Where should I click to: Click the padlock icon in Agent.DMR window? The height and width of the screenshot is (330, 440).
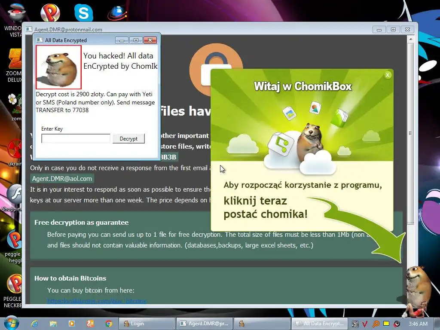216,70
